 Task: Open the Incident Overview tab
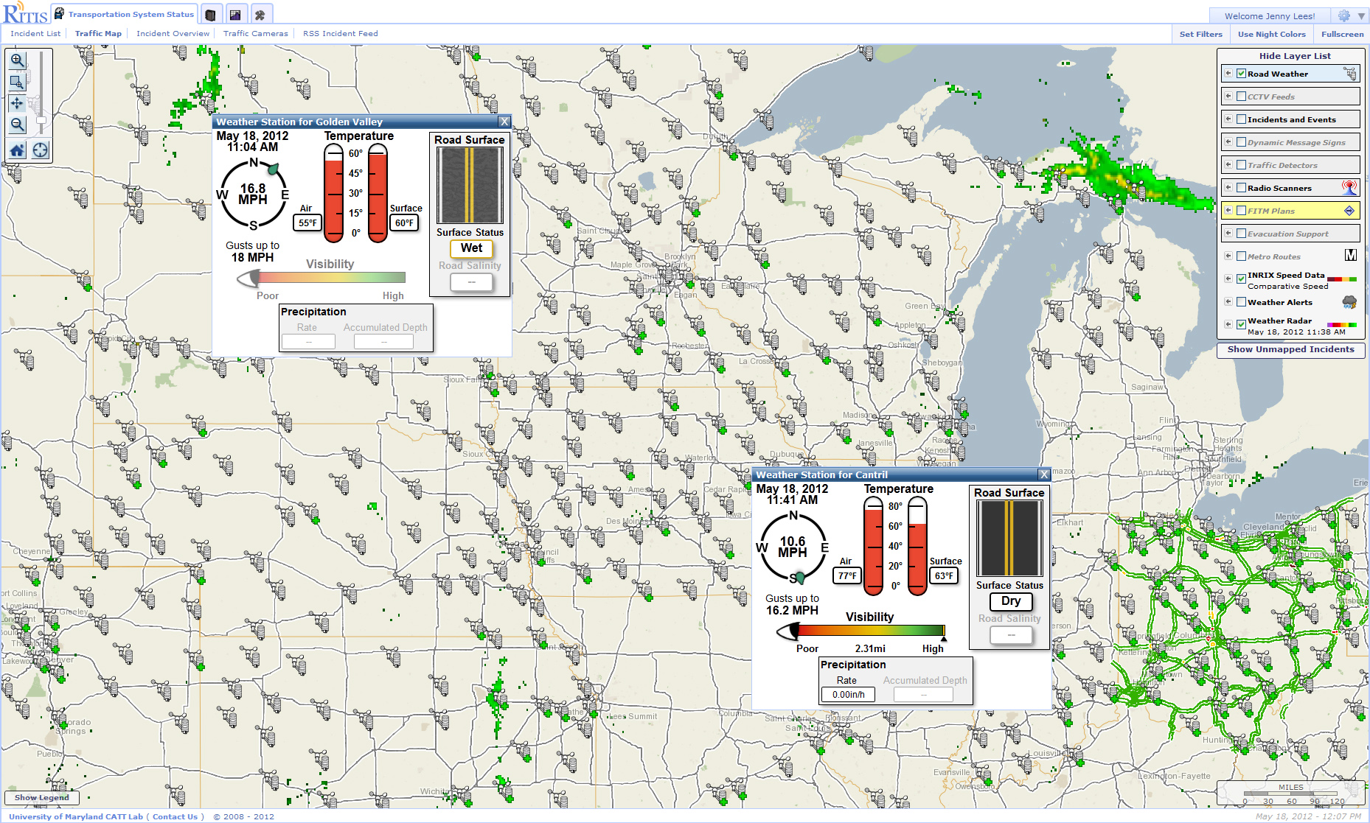pos(173,34)
